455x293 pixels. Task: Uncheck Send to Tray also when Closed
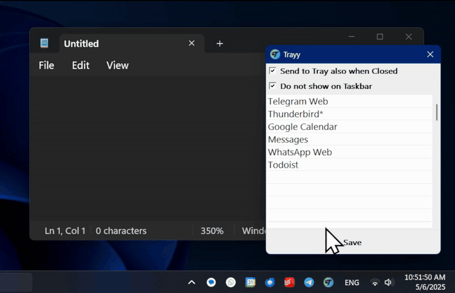[x=272, y=71]
